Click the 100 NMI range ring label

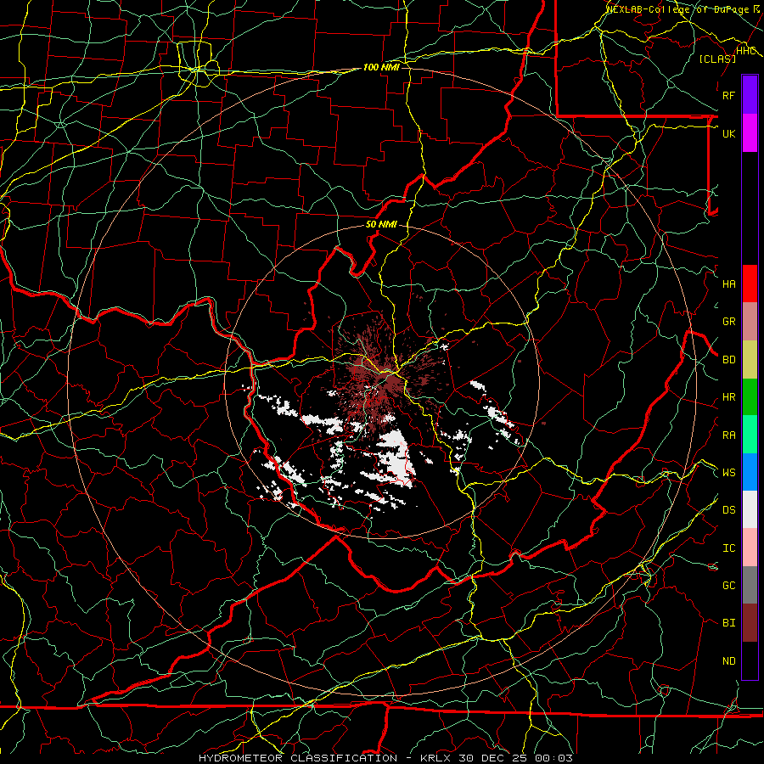[x=381, y=67]
